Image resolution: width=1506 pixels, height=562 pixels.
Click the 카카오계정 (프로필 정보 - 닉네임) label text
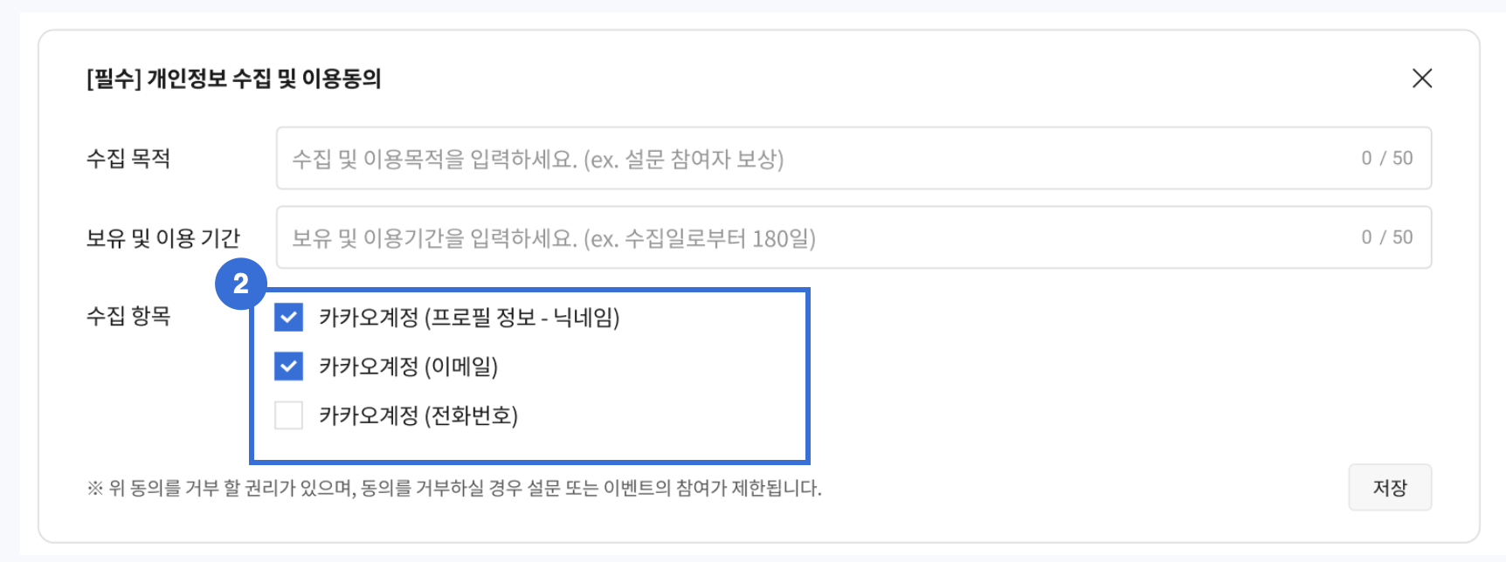tap(469, 318)
